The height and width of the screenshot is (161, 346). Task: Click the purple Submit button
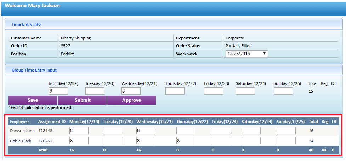coord(82,100)
